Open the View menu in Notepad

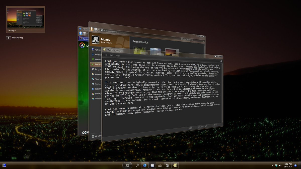click(x=118, y=56)
